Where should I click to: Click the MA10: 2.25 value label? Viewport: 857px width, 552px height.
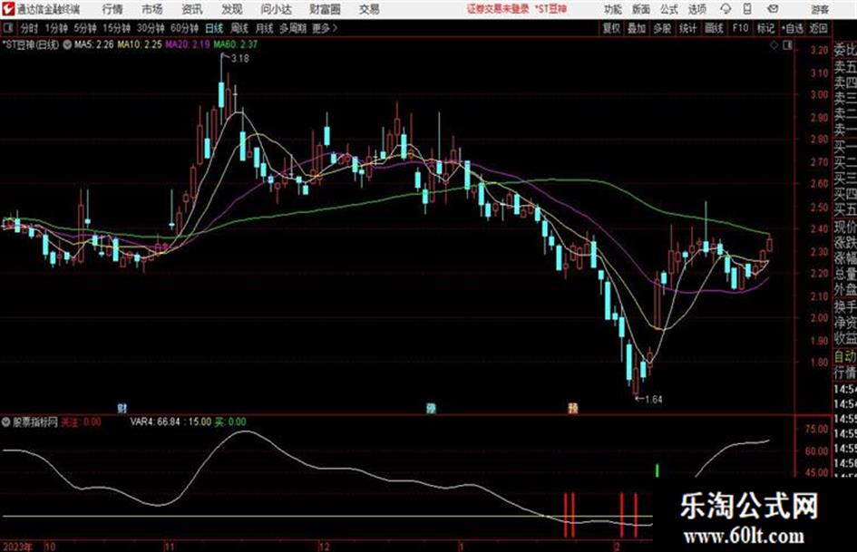[x=140, y=44]
